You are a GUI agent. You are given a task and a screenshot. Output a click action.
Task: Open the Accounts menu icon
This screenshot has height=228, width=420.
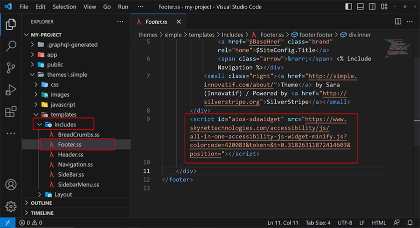coord(10,185)
